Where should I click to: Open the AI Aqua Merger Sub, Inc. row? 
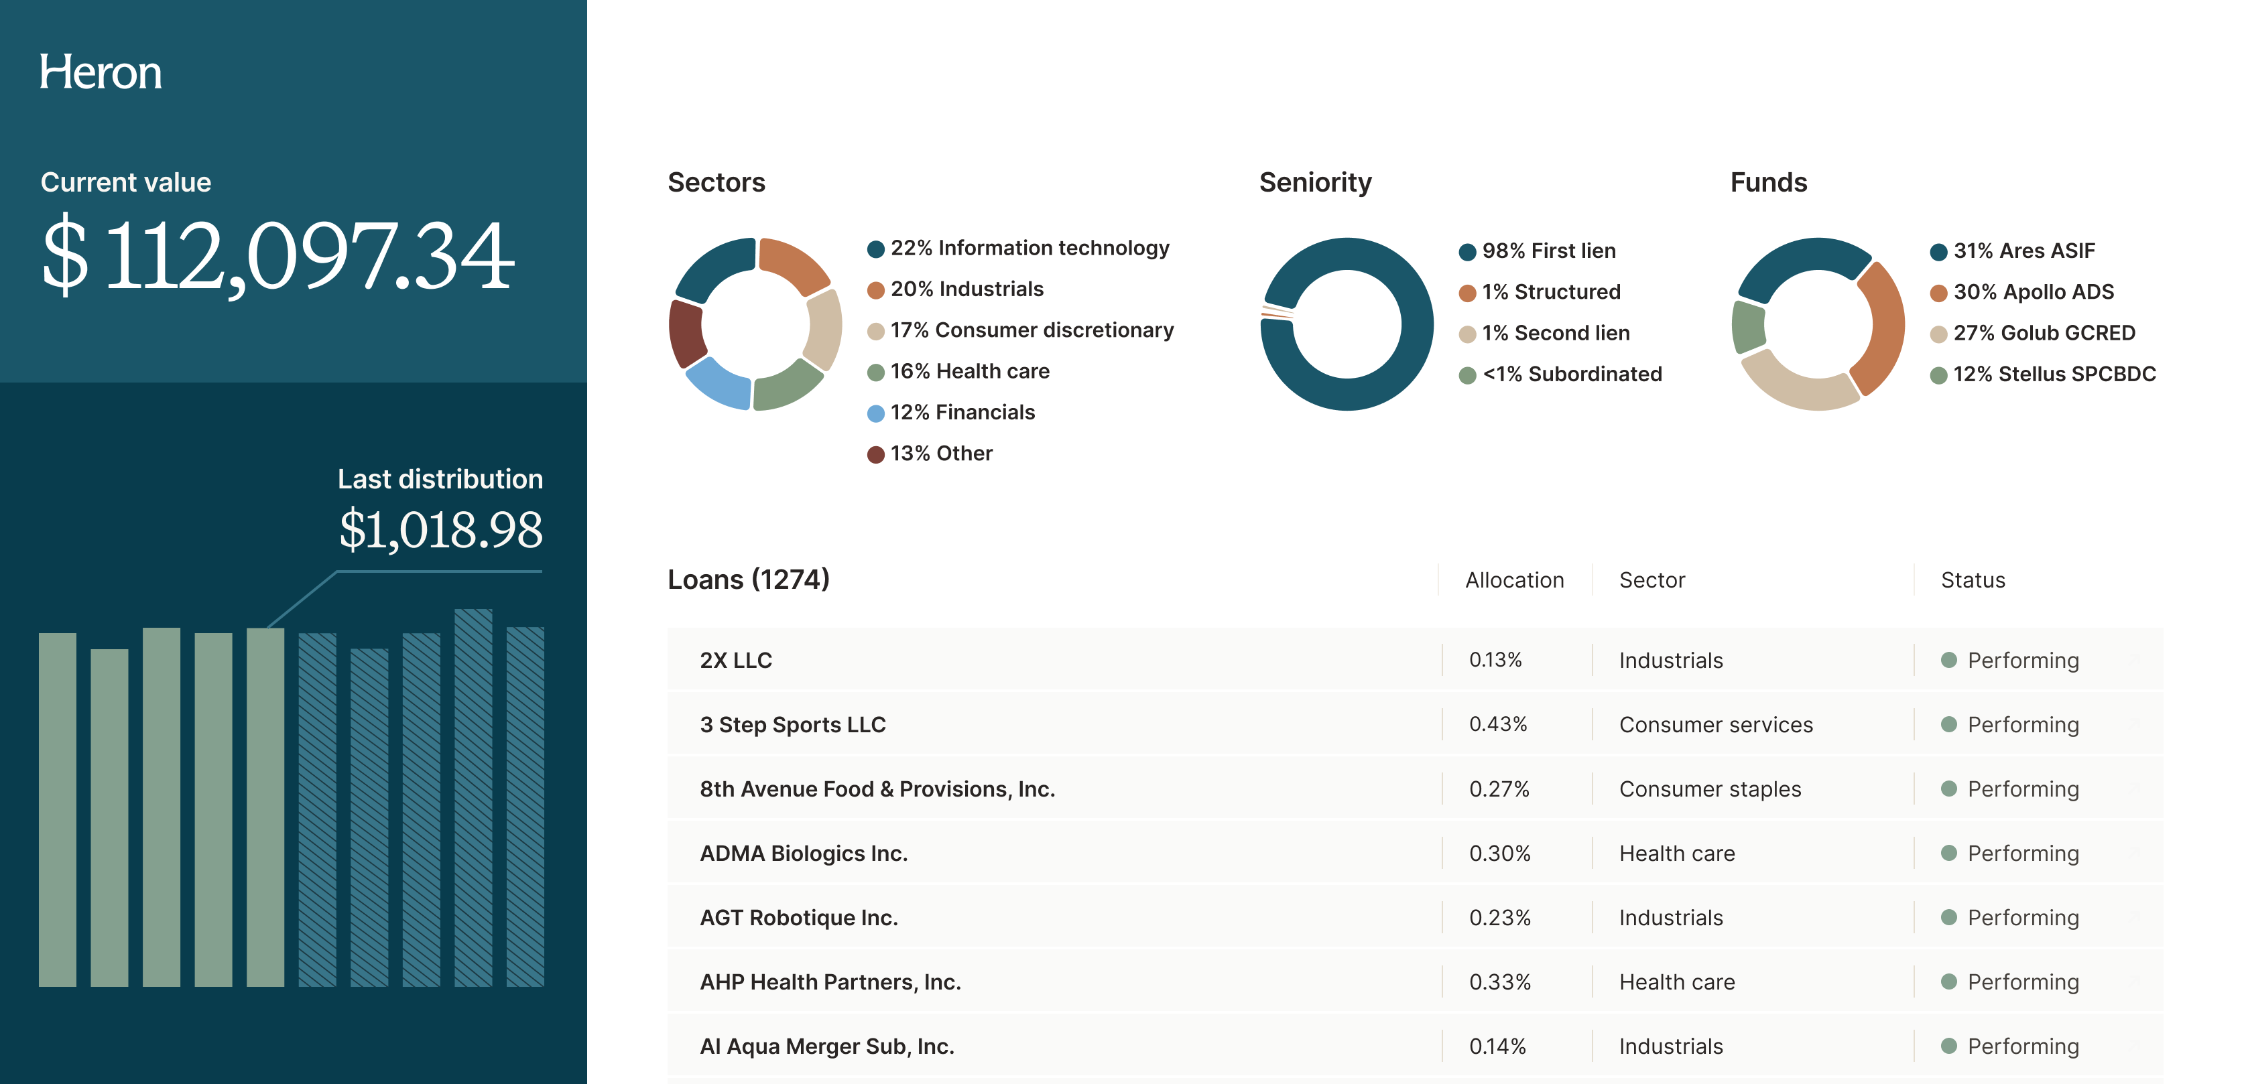[1415, 1046]
